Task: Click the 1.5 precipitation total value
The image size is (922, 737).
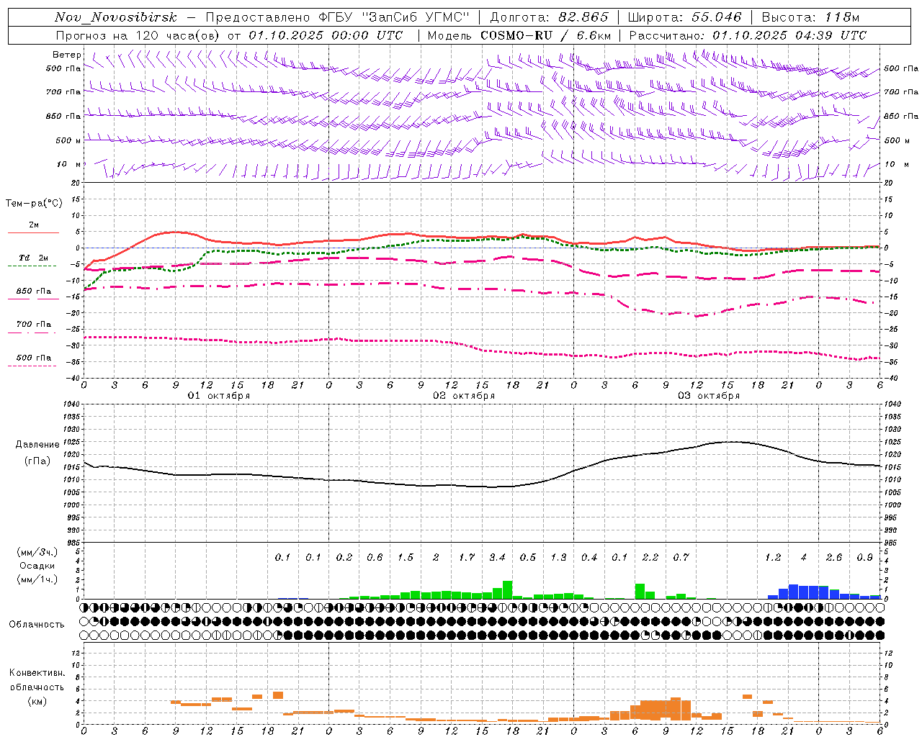Action: [406, 557]
